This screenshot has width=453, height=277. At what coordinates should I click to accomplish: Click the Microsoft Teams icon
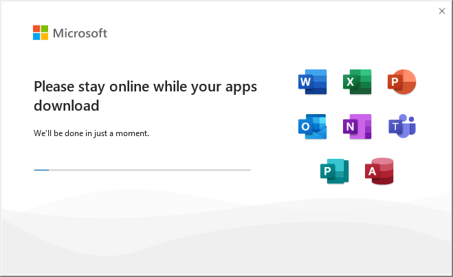[x=402, y=126]
